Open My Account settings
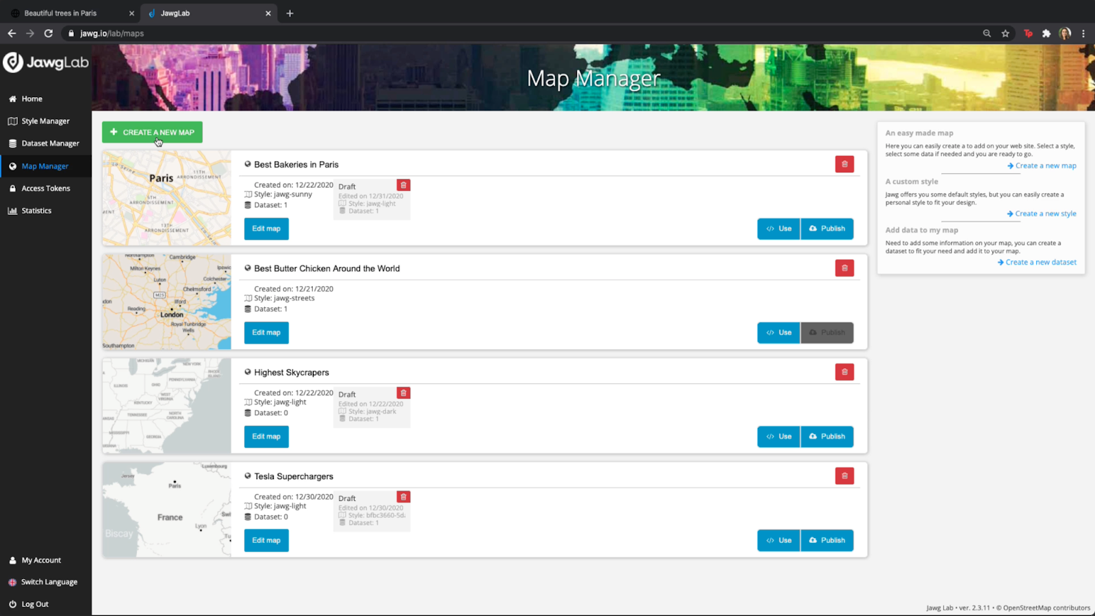Viewport: 1095px width, 616px height. pyautogui.click(x=35, y=560)
